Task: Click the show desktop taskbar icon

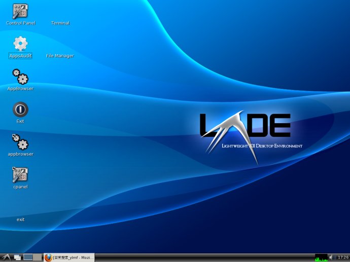Action: tap(17, 257)
